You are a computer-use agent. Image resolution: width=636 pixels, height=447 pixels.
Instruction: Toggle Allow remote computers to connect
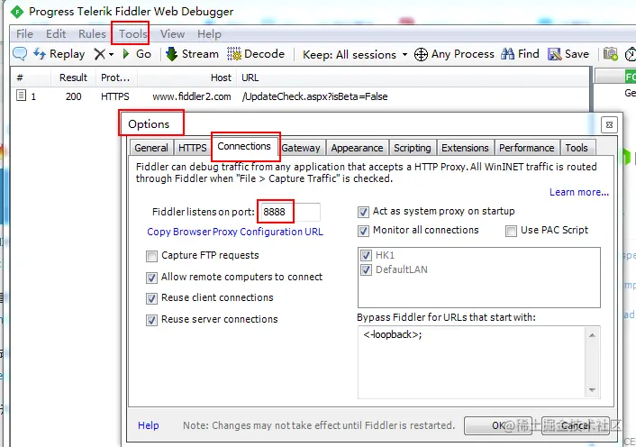[151, 278]
